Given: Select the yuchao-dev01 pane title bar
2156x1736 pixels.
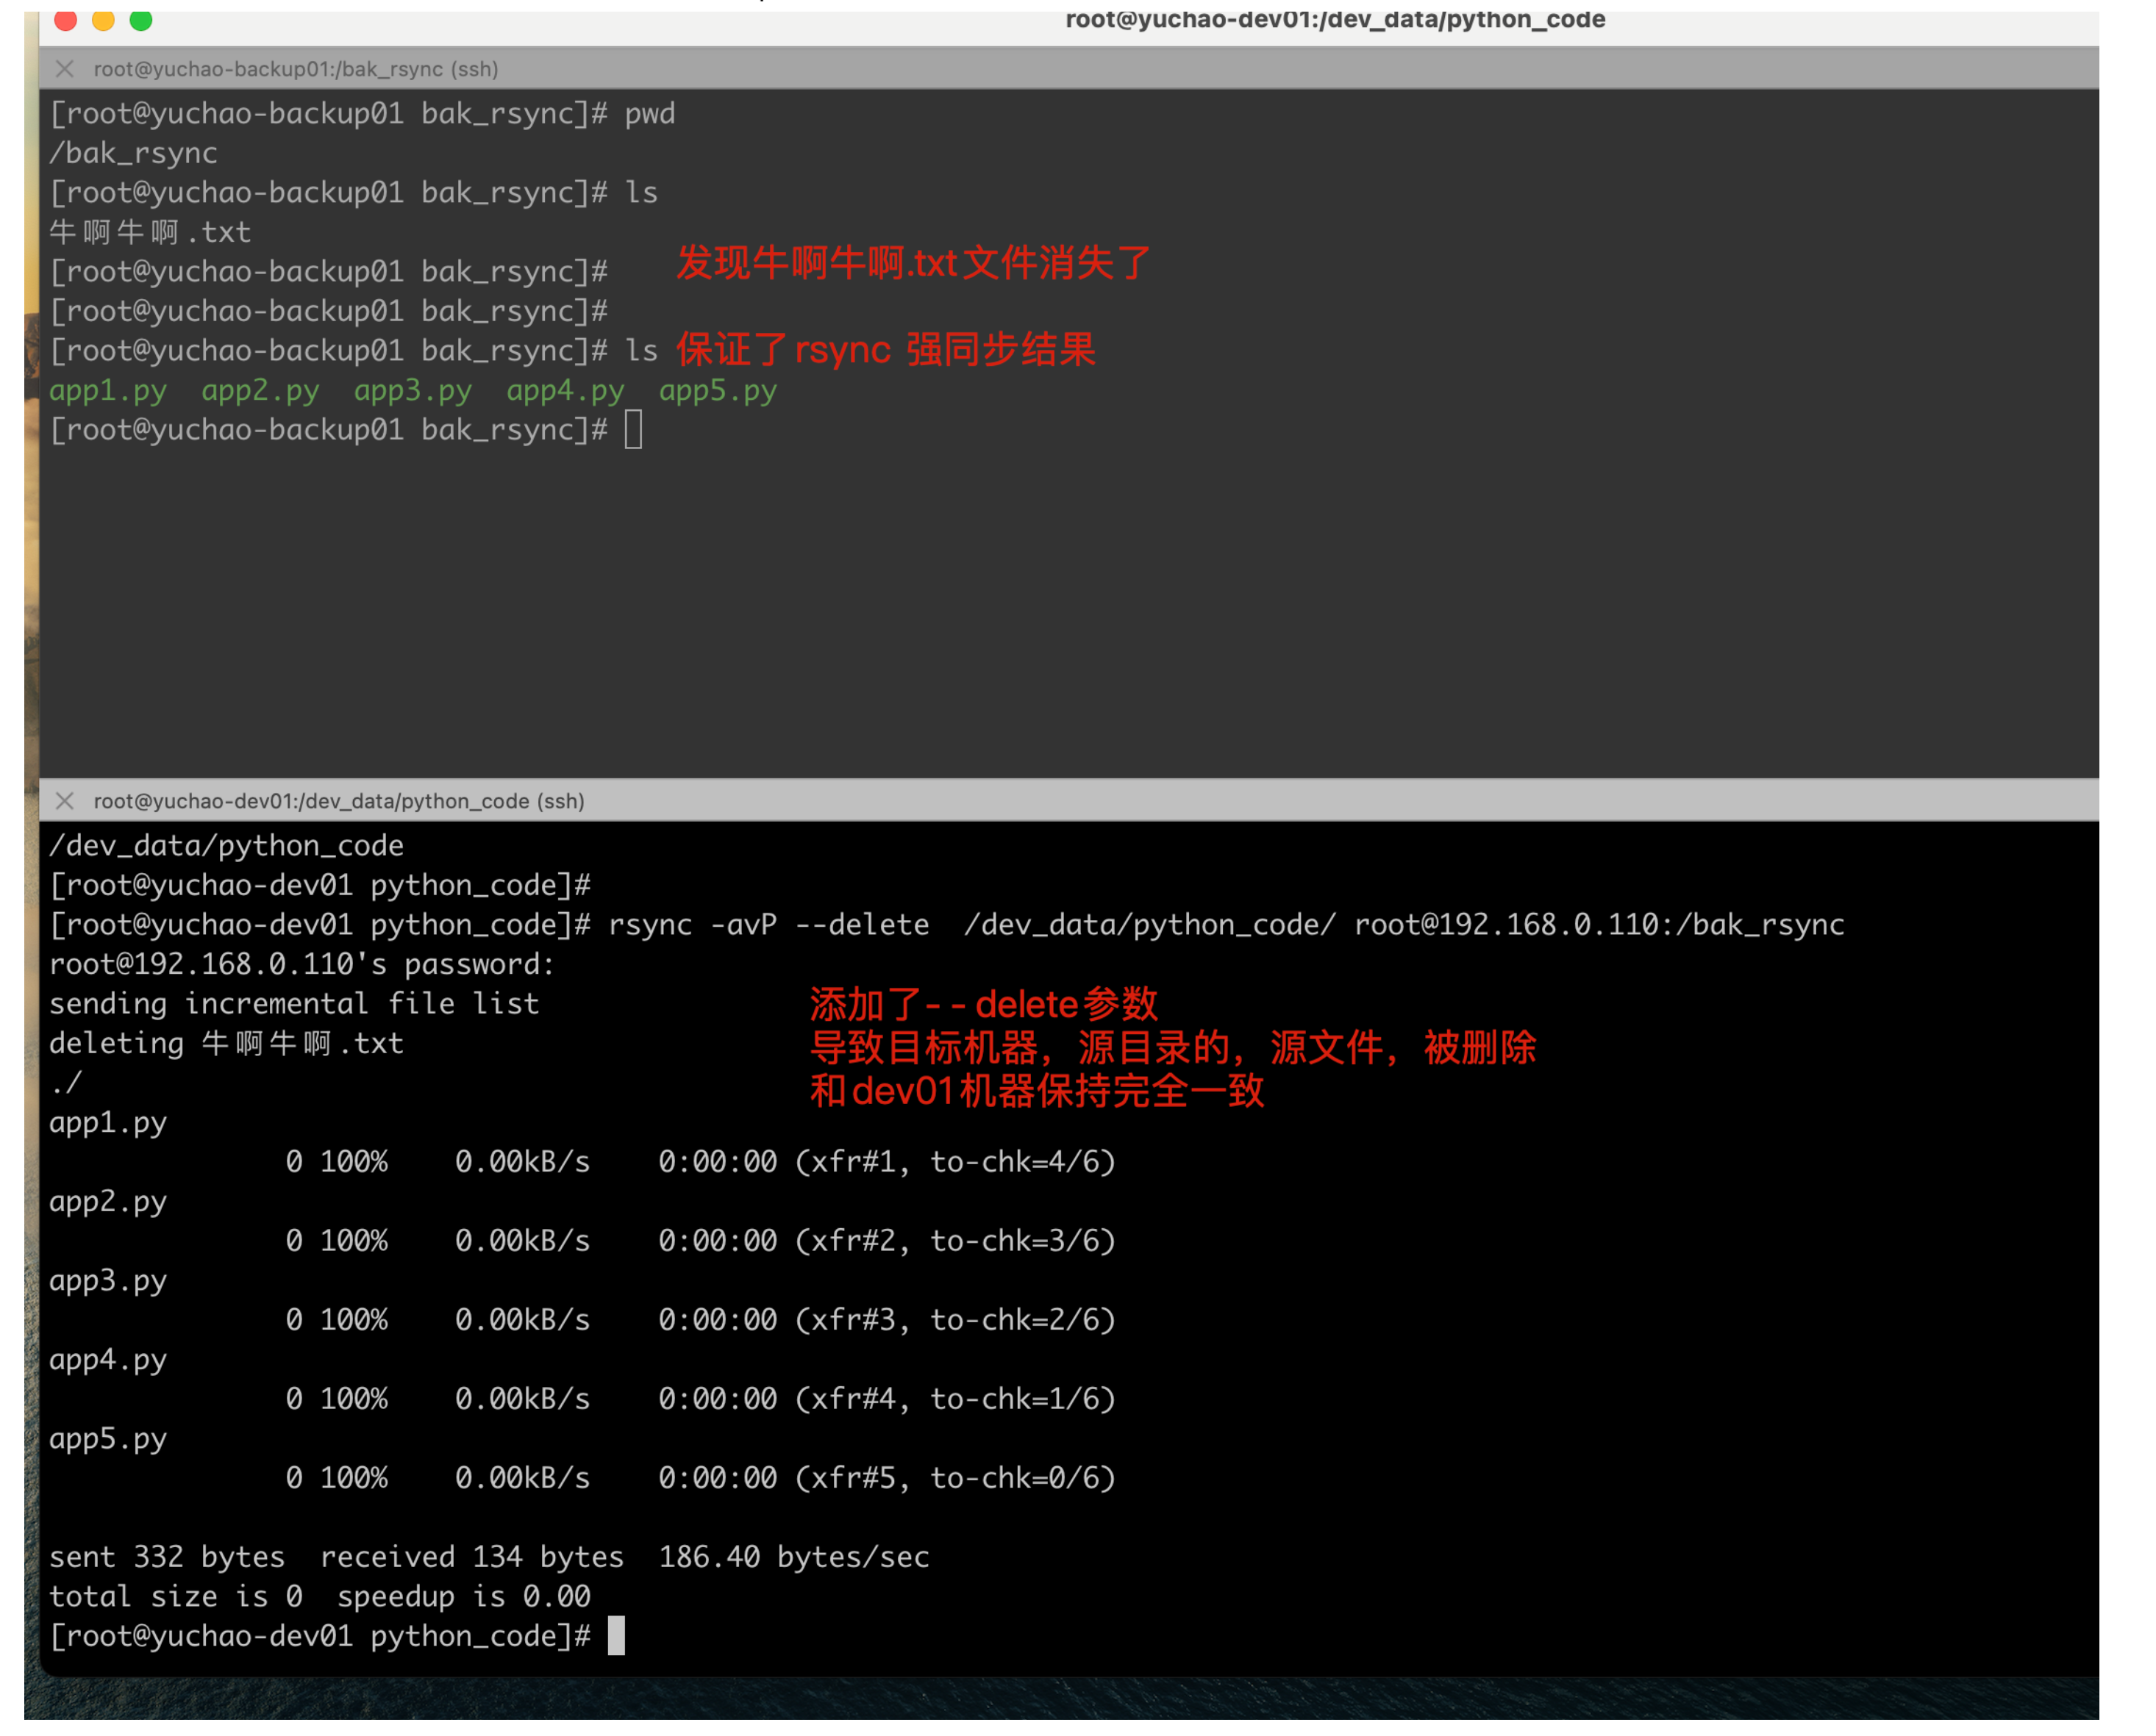Looking at the screenshot, I should (x=339, y=801).
